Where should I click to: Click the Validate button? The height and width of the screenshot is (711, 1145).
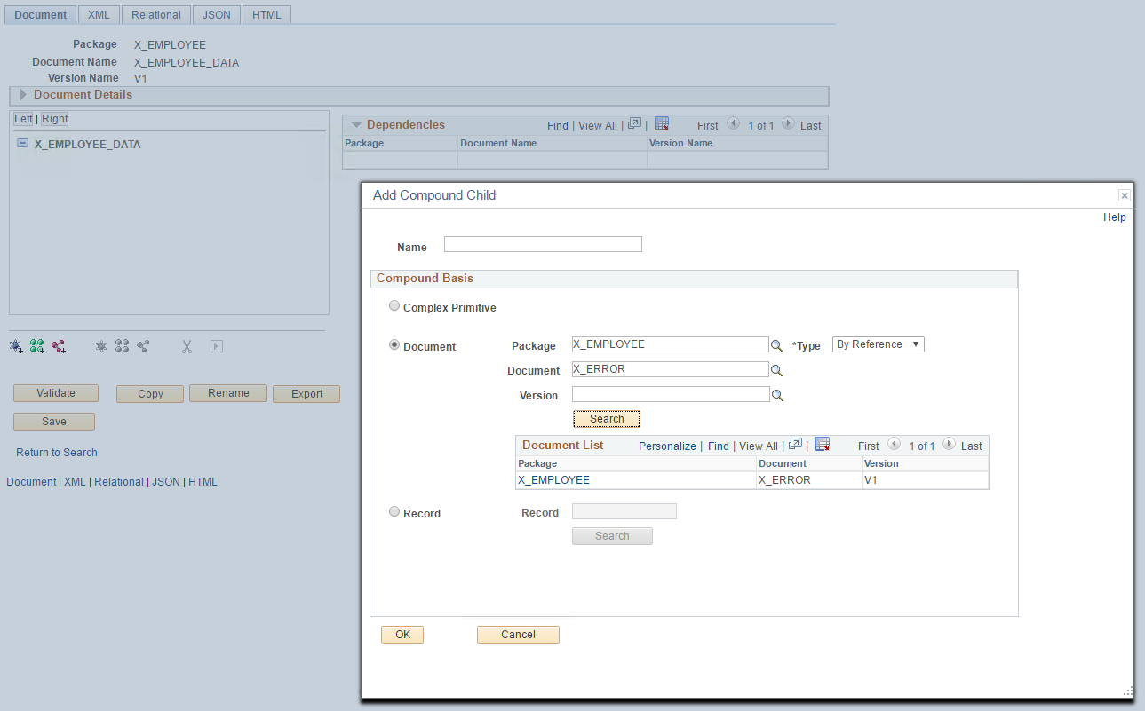(x=55, y=392)
